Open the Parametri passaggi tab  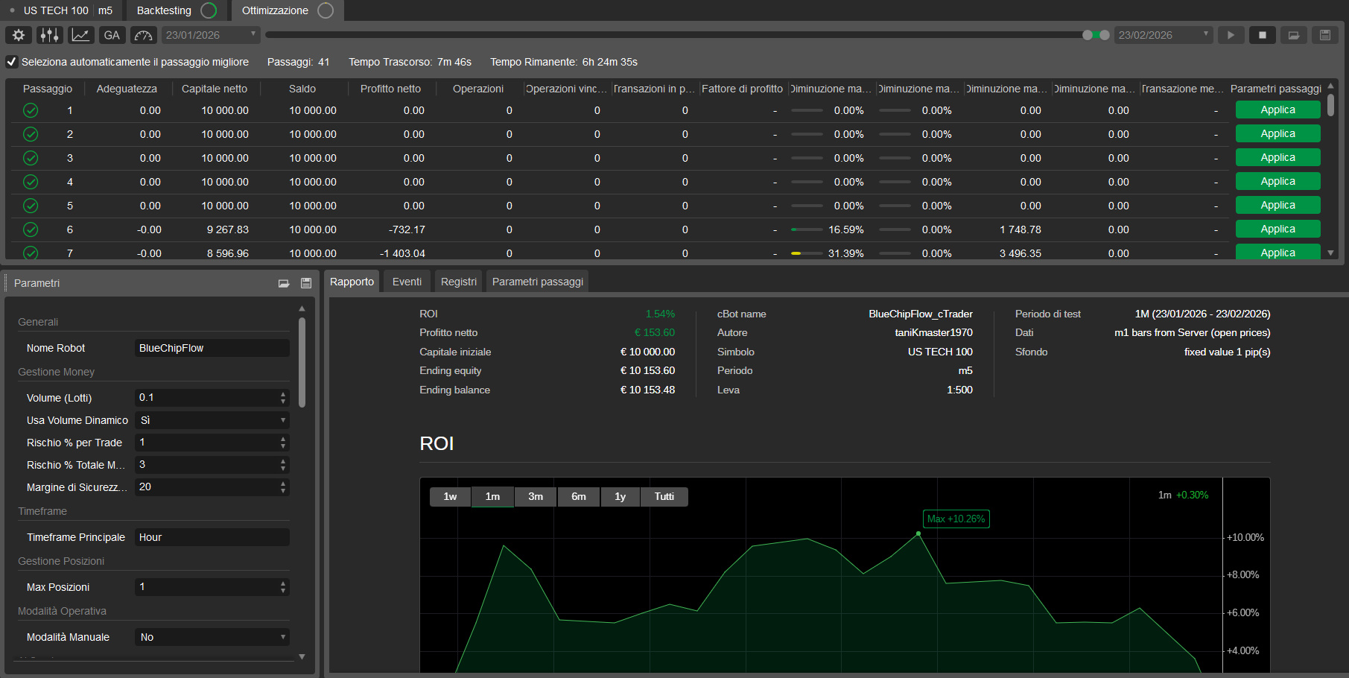[x=536, y=281]
